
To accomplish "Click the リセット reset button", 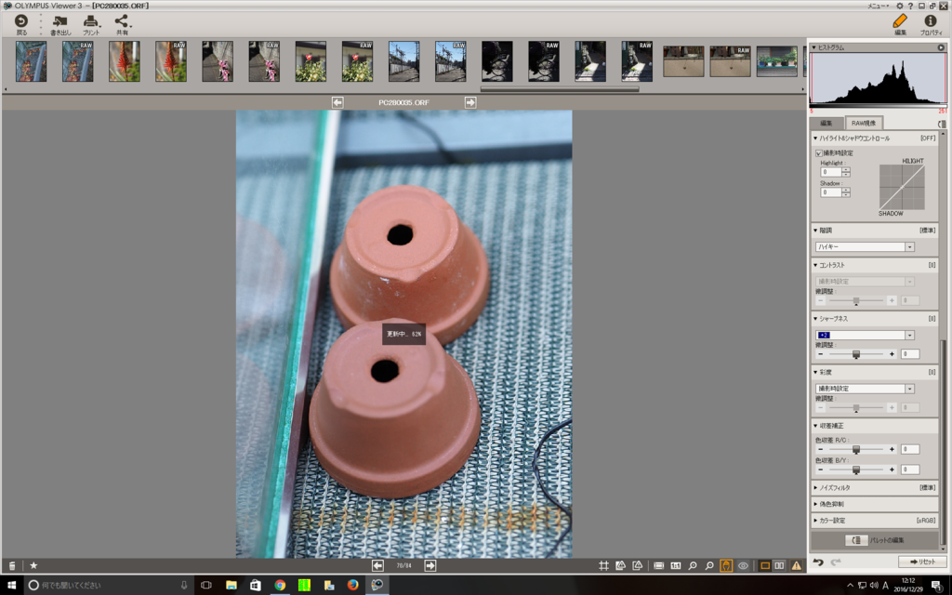I will [921, 562].
